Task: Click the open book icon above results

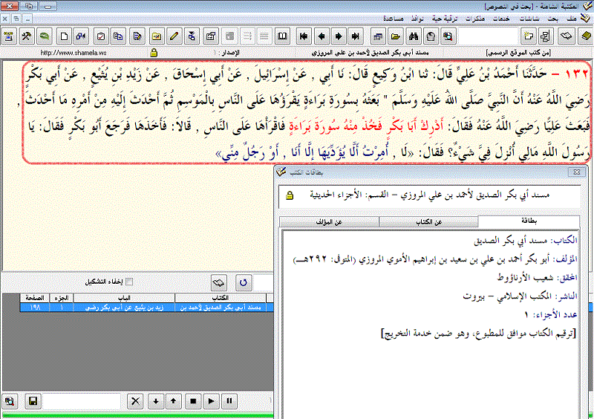Action: [x=219, y=282]
